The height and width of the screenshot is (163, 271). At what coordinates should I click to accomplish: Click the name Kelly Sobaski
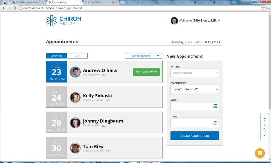coord(97,96)
